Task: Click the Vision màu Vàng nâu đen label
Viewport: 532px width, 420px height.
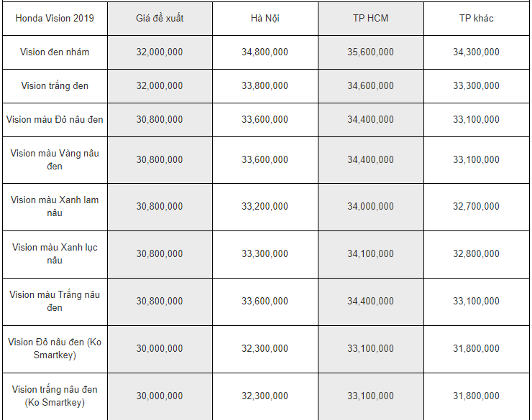Action: (55, 160)
